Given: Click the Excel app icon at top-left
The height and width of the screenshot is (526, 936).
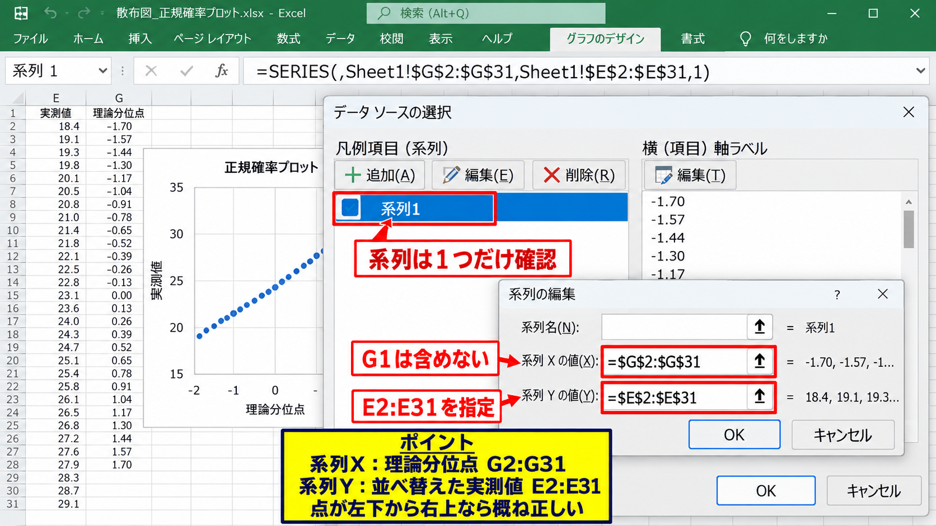Looking at the screenshot, I should tap(21, 13).
